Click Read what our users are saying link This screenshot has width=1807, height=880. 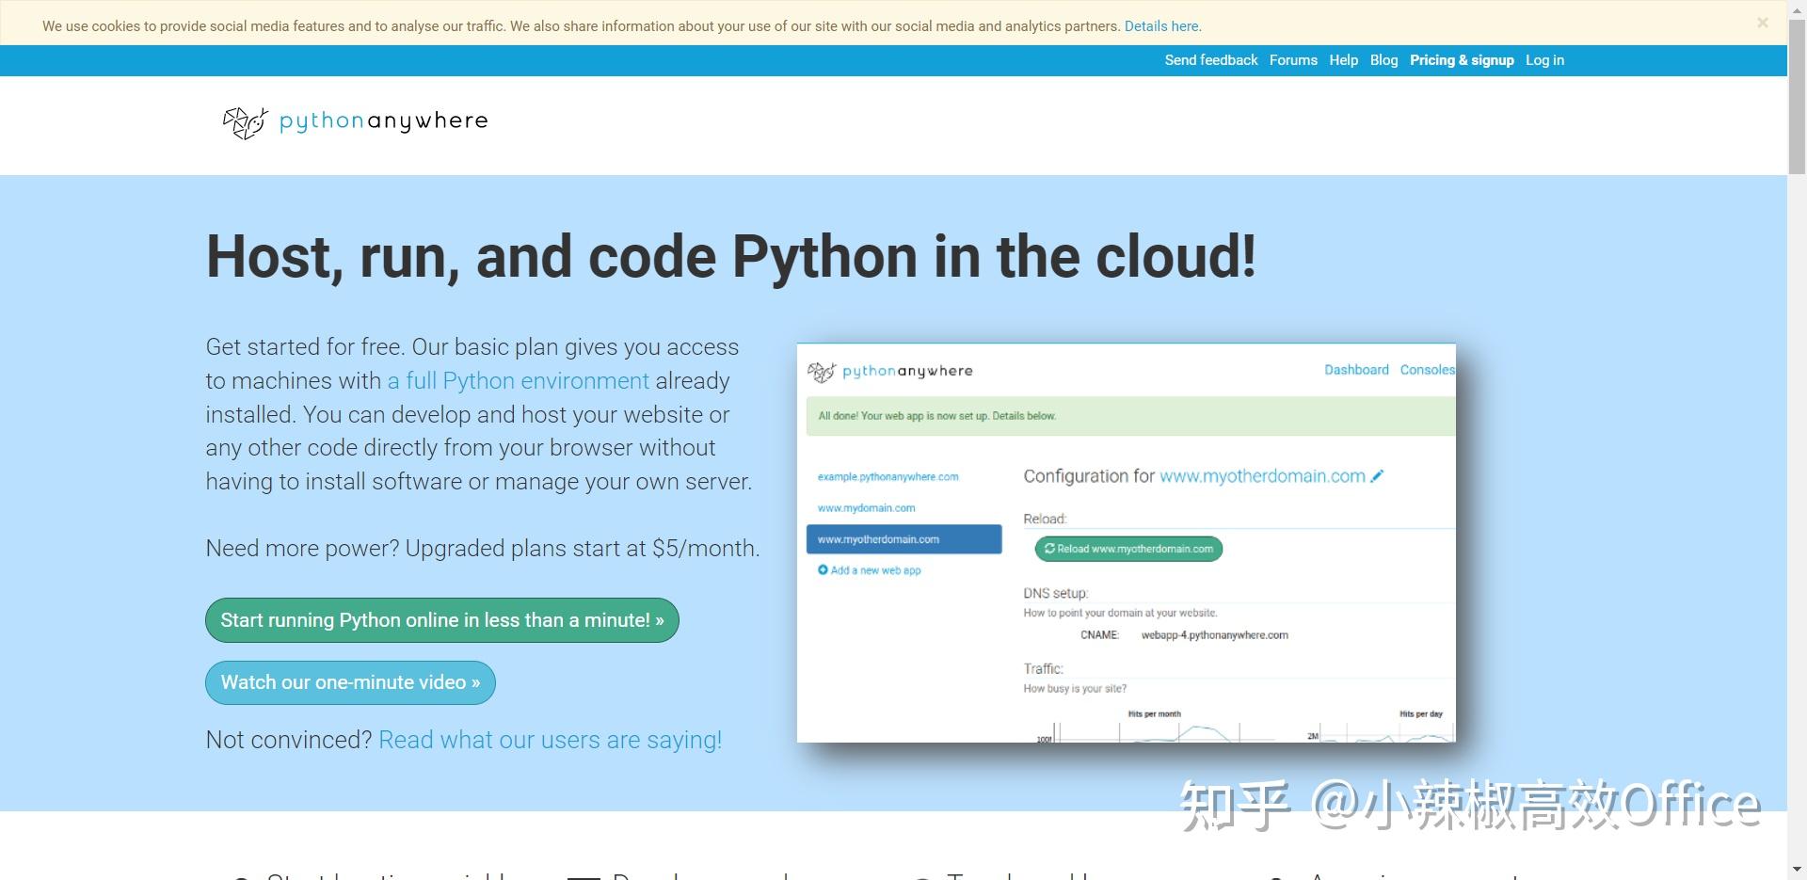(550, 740)
